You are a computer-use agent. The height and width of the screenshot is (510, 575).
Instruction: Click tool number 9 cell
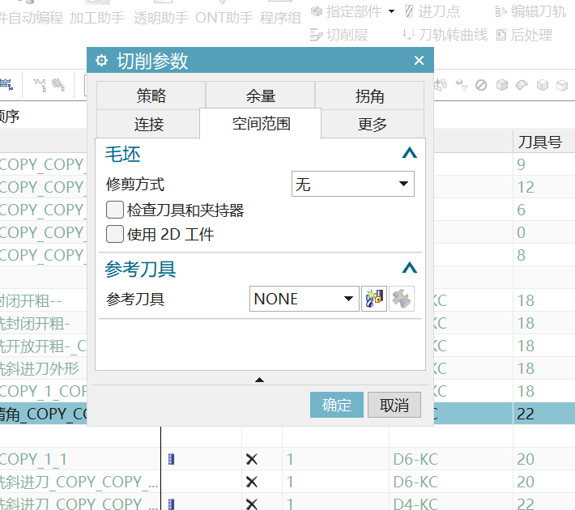click(544, 164)
